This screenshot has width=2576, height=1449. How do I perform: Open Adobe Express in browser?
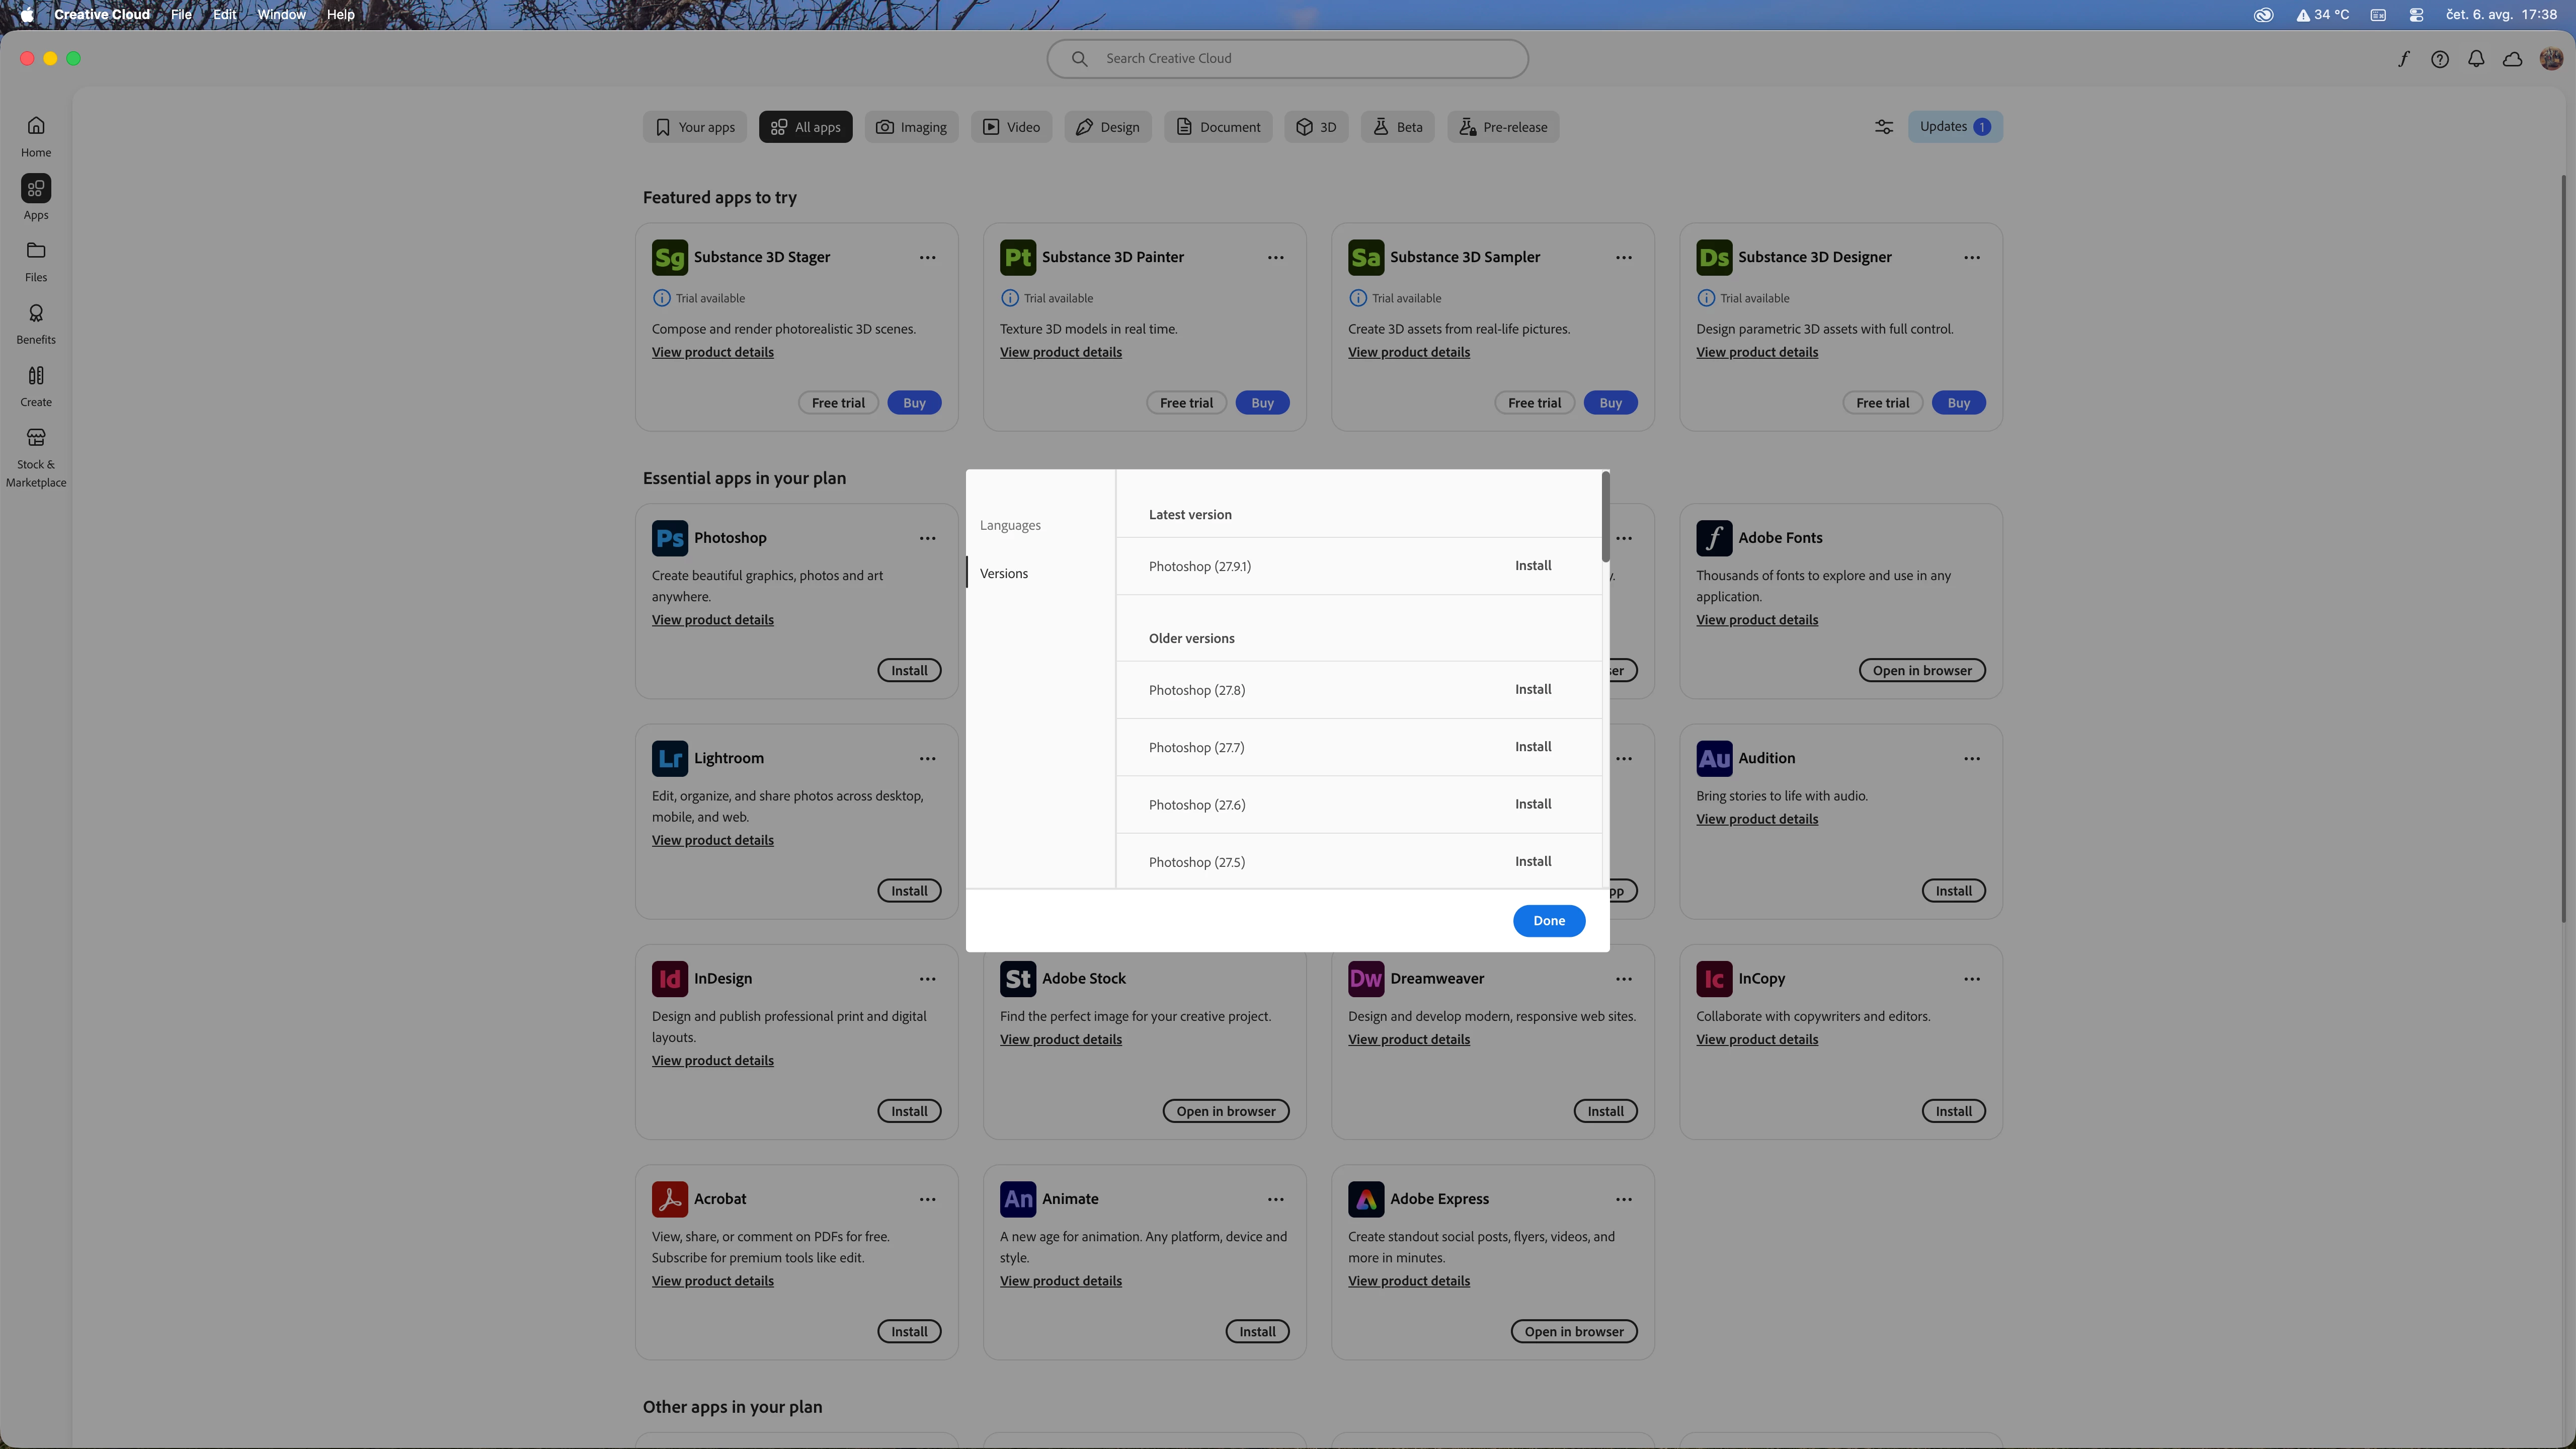(x=1574, y=1332)
